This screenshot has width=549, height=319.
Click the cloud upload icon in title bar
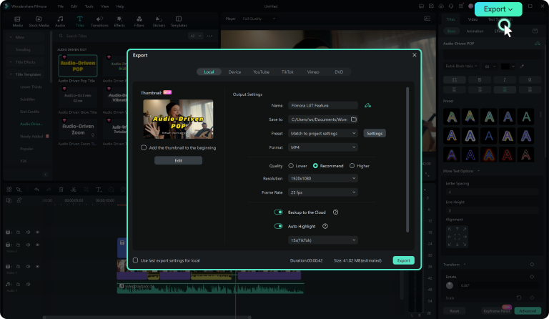[x=441, y=6]
